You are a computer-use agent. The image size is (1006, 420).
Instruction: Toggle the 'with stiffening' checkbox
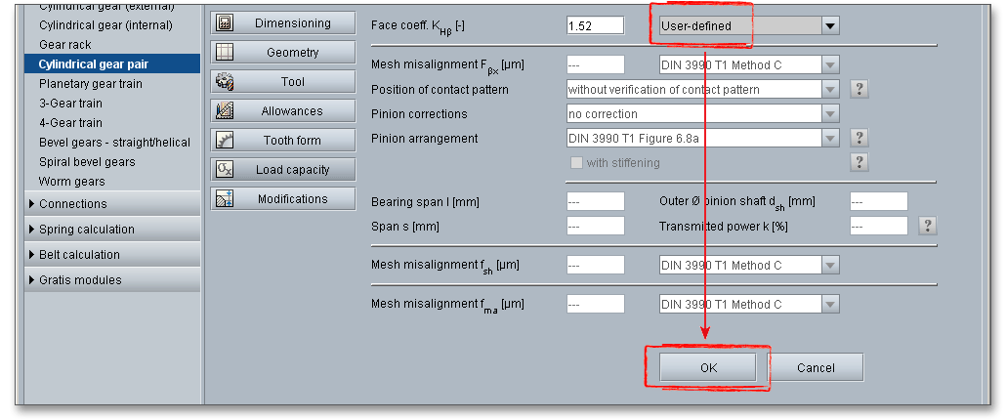click(576, 163)
